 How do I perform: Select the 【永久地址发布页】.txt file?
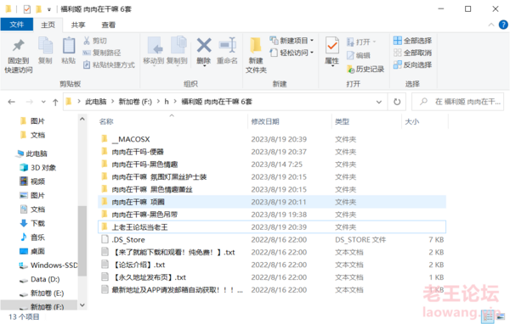coord(272,277)
